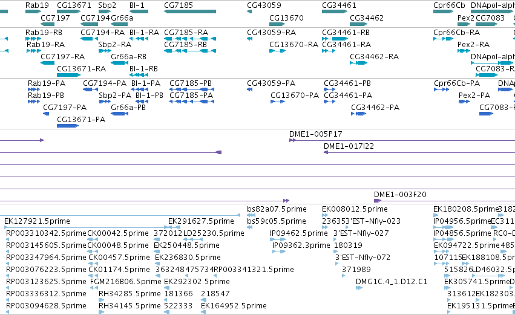Click transcript label CG34462-RA
This screenshot has height=315, width=515.
click(374, 57)
